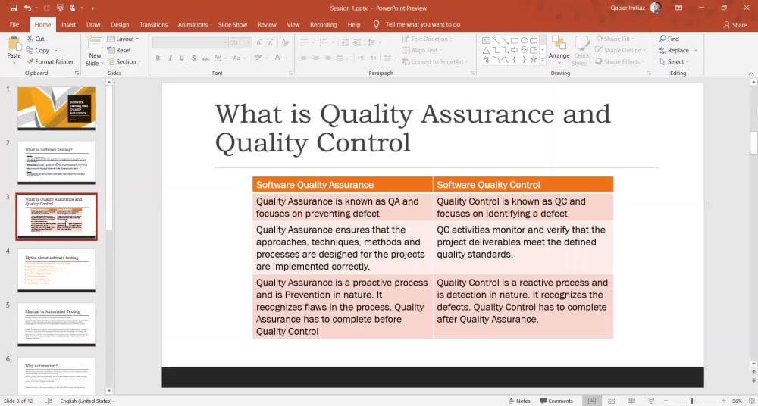This screenshot has width=758, height=406.
Task: Toggle Strikethrough formatting
Action: (205, 58)
